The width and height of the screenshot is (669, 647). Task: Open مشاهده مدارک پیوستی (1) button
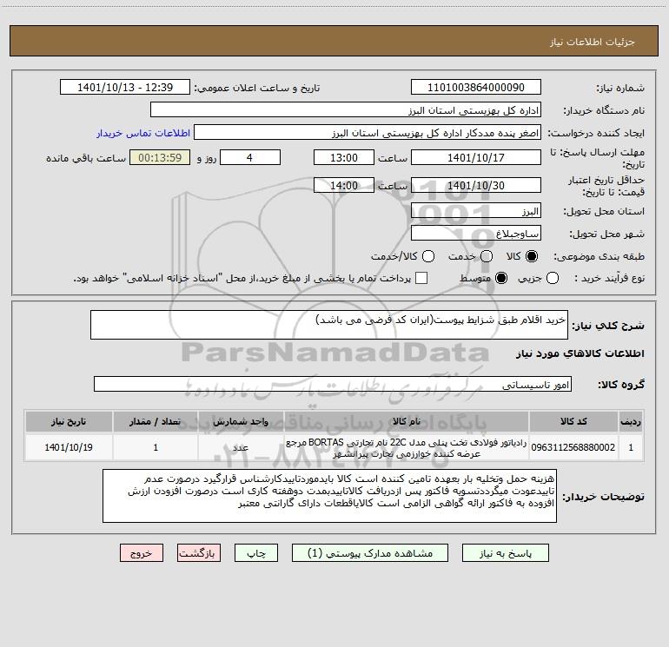click(370, 553)
